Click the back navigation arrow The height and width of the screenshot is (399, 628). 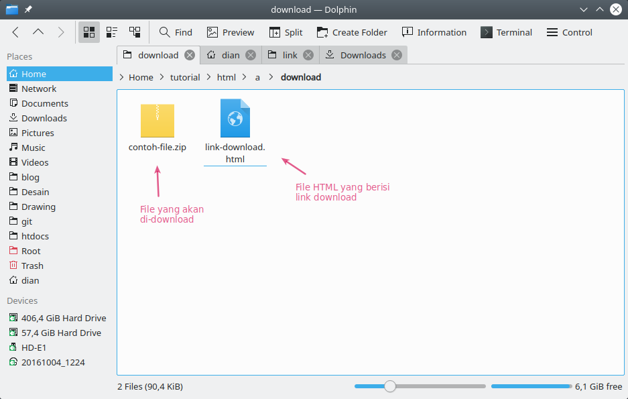[x=15, y=32]
